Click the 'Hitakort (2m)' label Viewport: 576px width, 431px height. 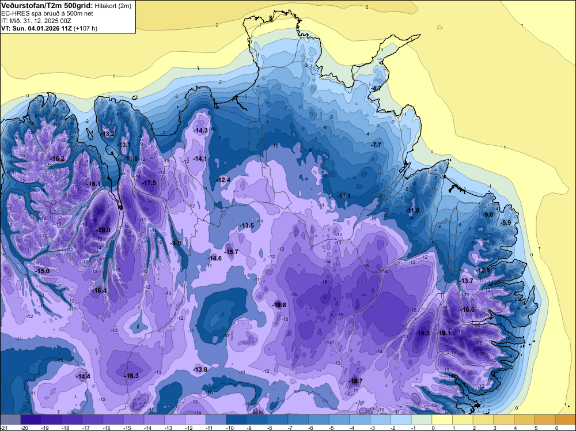click(112, 6)
